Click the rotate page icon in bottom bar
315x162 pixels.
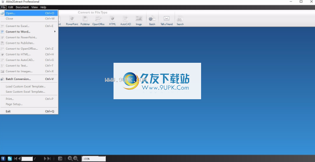click(x=60, y=159)
